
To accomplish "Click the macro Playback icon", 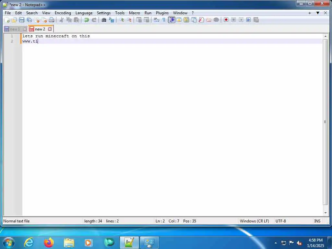I will 241,20.
